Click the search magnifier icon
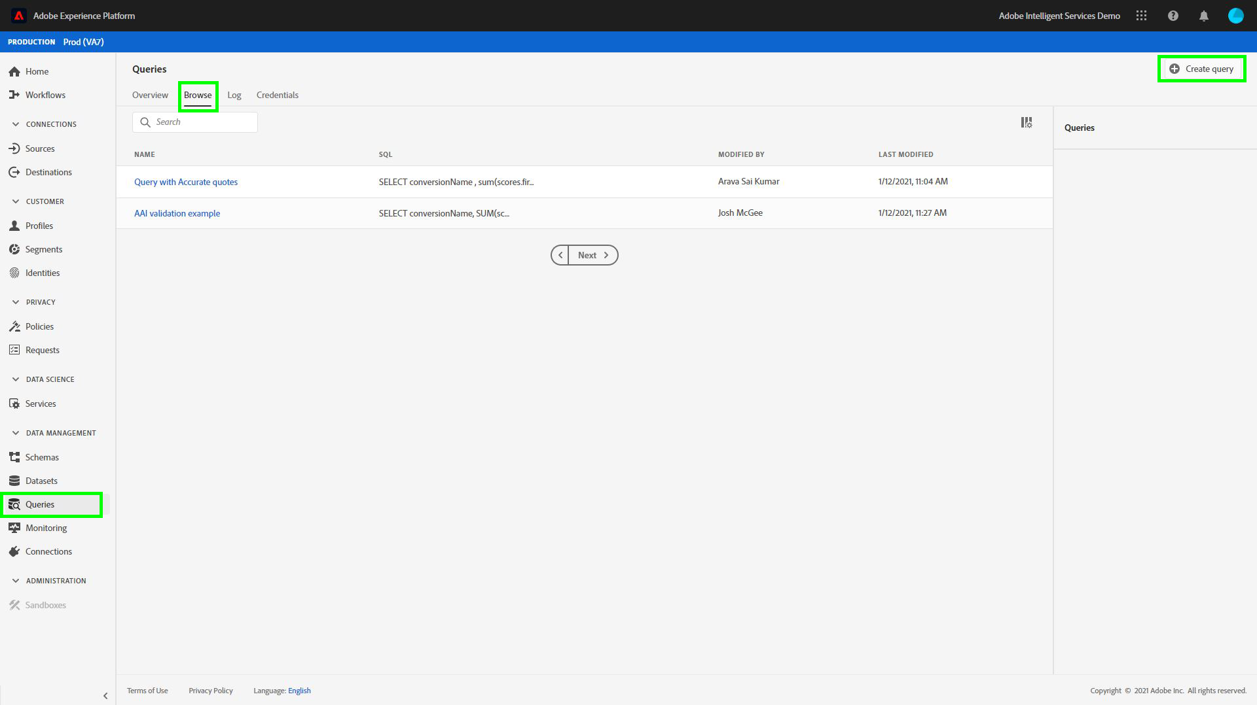This screenshot has width=1257, height=705. pyautogui.click(x=145, y=122)
